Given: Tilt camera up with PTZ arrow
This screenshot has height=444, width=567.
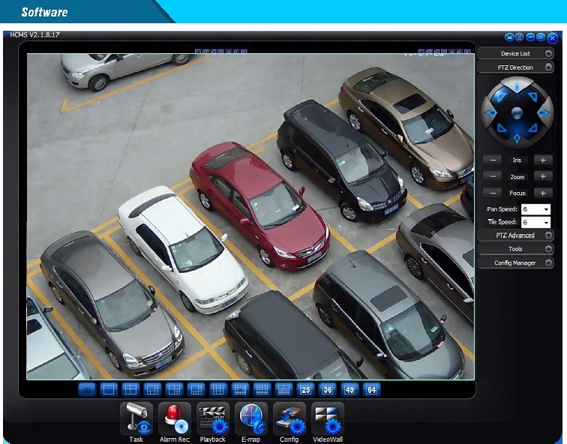Looking at the screenshot, I should pyautogui.click(x=517, y=87).
